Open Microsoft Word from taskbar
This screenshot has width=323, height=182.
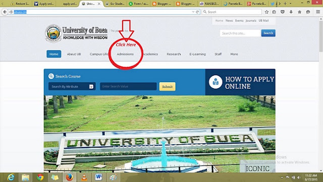[99, 177]
